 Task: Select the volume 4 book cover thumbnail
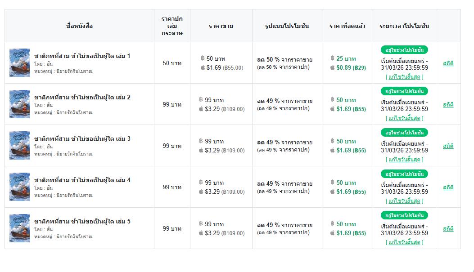[x=20, y=187]
